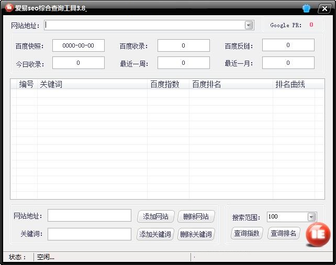Click the Google PR value 0
This screenshot has width=336, height=265.
tap(311, 25)
